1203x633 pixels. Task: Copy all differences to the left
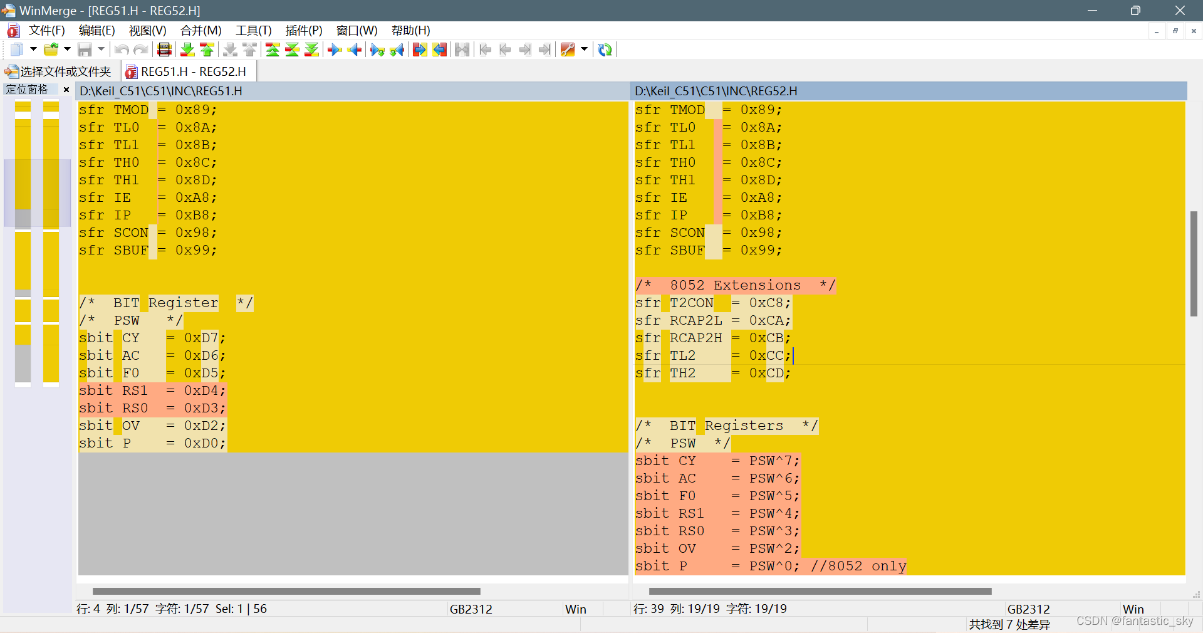point(440,50)
